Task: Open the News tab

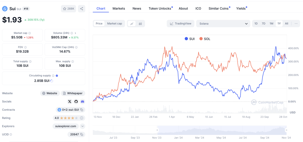Action: pos(137,9)
